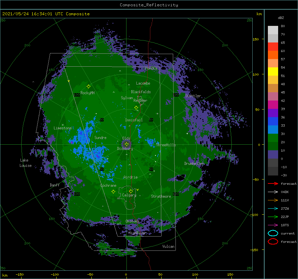Click the 'Limestone' map label

(x=63, y=128)
